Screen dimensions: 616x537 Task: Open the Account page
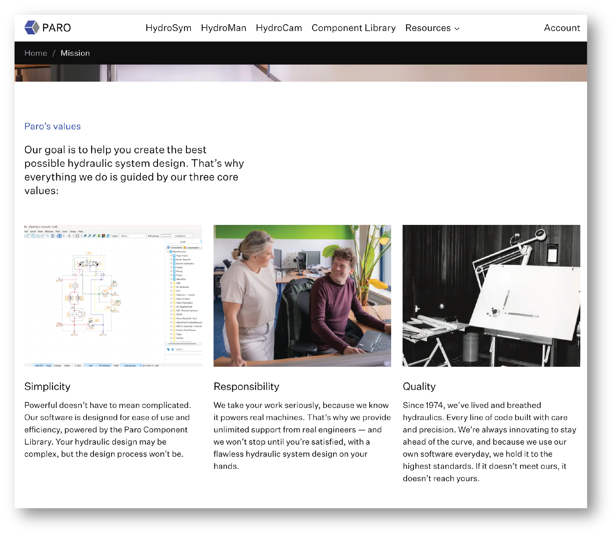pyautogui.click(x=562, y=28)
